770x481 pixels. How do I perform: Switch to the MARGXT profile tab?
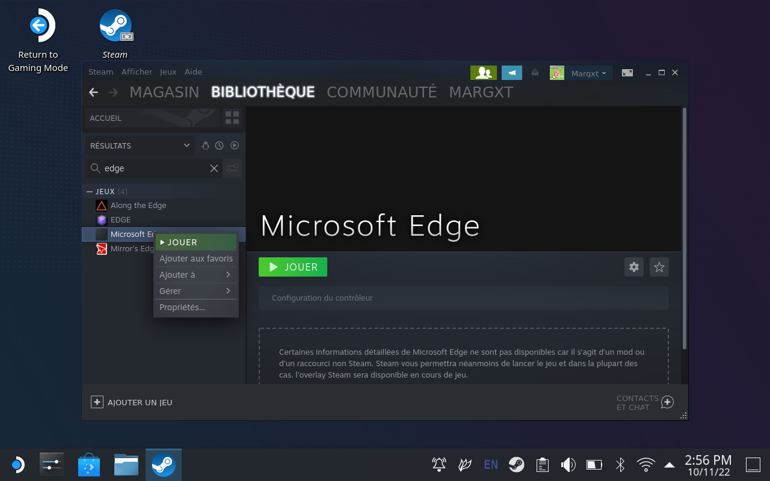tap(481, 92)
